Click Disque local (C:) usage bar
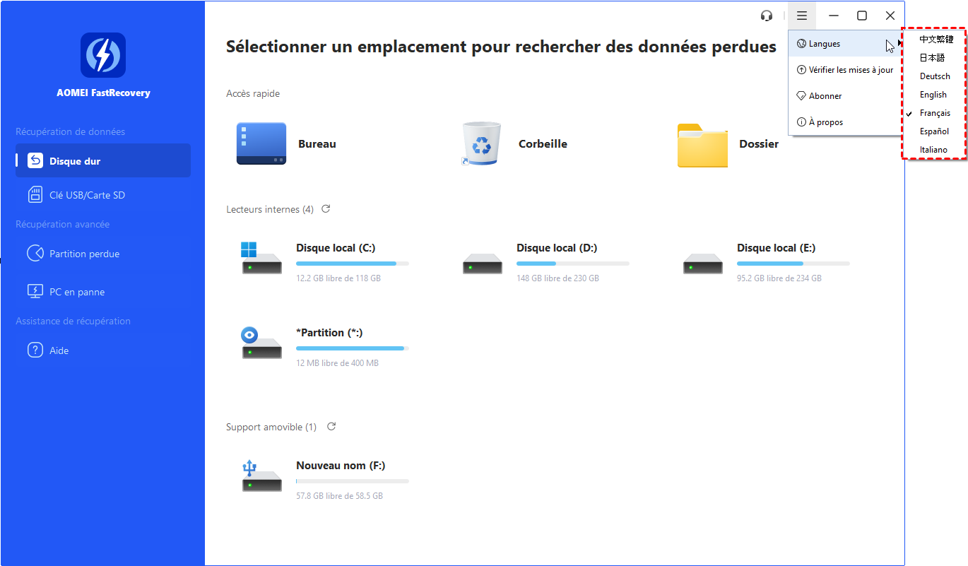 pos(352,264)
